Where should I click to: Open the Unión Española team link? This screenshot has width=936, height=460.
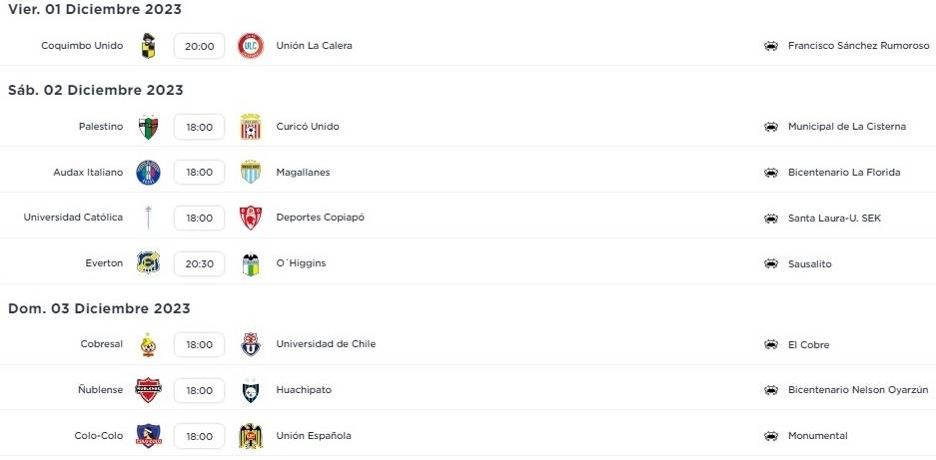tap(314, 436)
